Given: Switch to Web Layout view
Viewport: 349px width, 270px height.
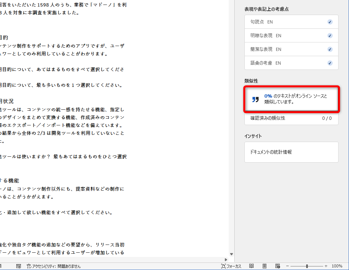Looking at the screenshot, I should point(278,266).
